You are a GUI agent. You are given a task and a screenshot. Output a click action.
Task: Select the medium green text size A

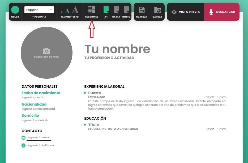(67, 11)
